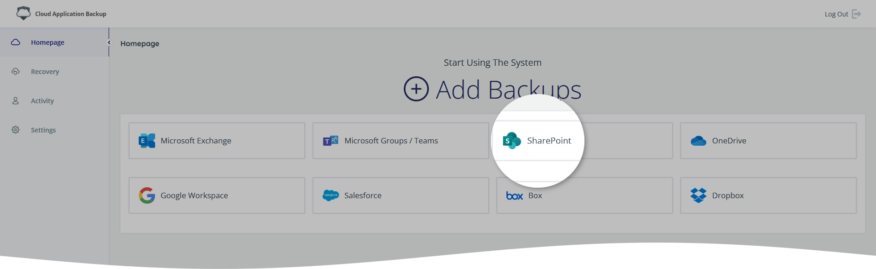This screenshot has width=876, height=269.
Task: Click the Add Backups heading
Action: coord(509,89)
